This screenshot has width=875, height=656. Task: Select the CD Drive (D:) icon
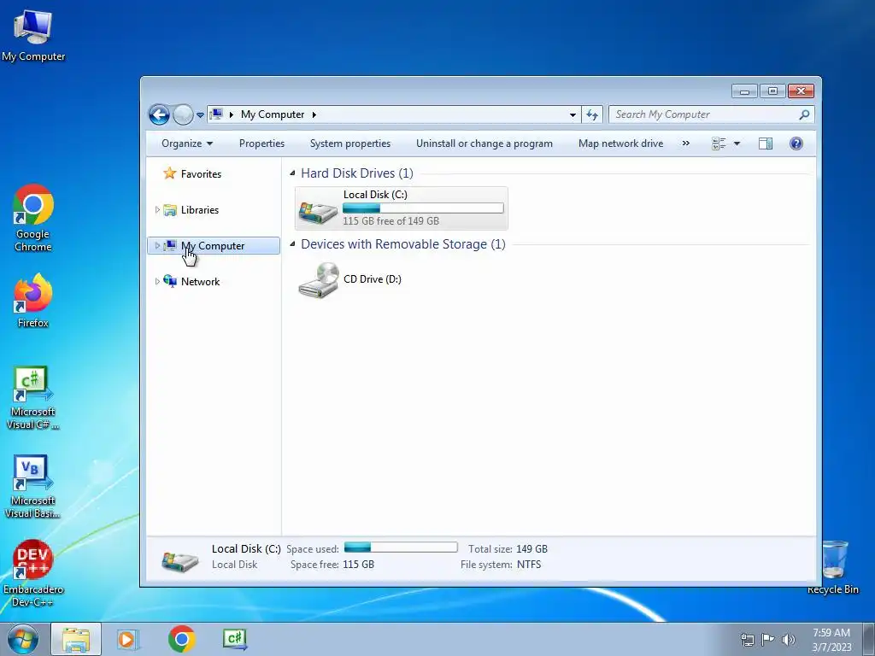click(319, 280)
